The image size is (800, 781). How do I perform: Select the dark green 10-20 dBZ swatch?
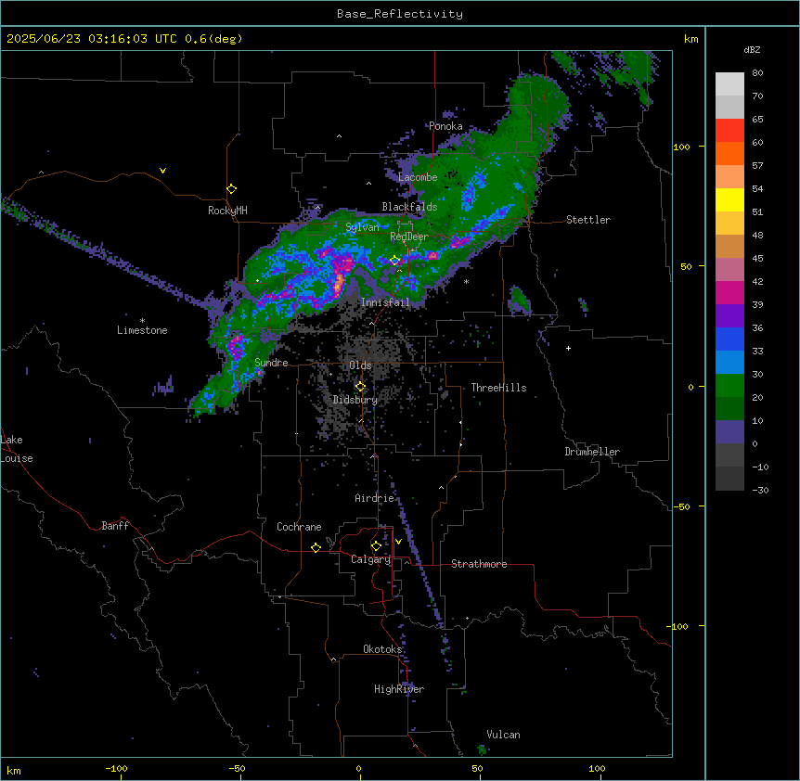coord(729,409)
